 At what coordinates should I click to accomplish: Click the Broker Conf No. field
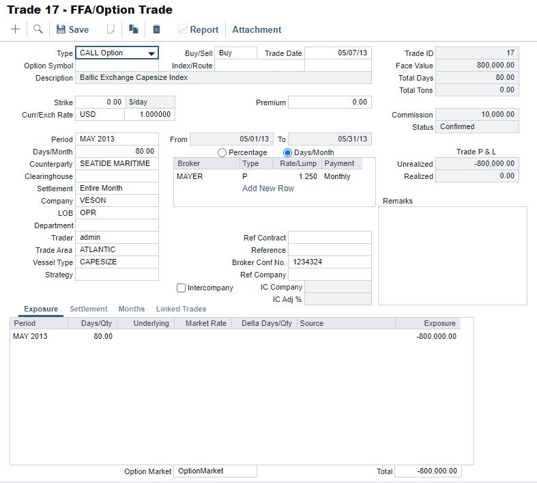tap(330, 262)
